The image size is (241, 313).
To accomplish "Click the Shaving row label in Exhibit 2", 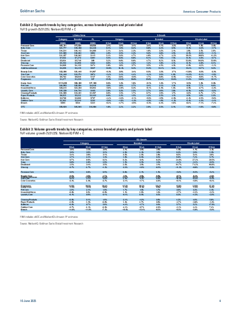I will (24, 63).
